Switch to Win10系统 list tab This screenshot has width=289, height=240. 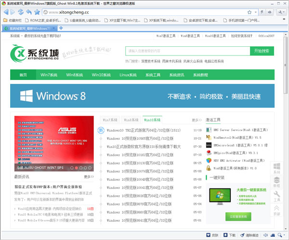152,120
